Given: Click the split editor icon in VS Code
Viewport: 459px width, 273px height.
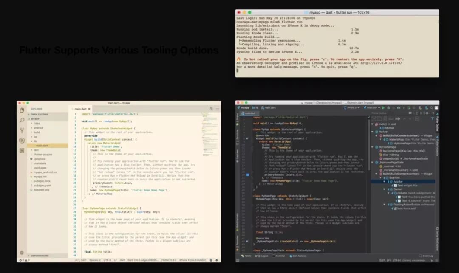Looking at the screenshot, I should pos(211,109).
